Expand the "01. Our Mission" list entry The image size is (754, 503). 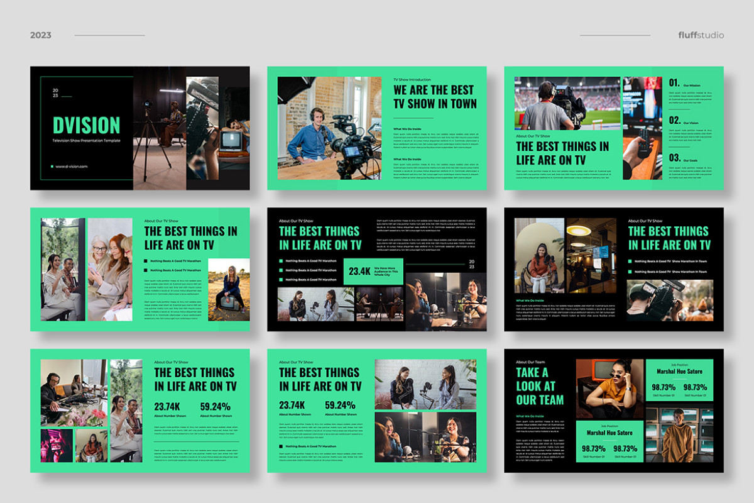point(685,84)
